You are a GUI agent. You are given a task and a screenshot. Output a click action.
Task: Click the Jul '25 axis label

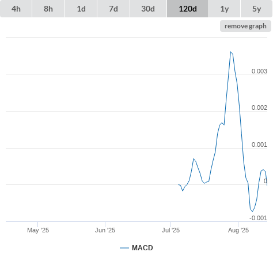point(170,230)
